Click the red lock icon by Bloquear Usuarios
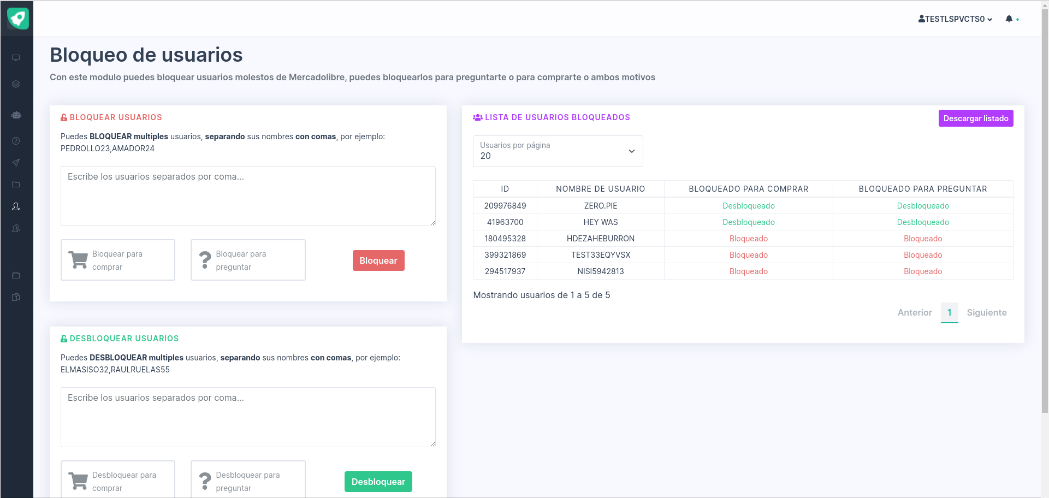The height and width of the screenshot is (498, 1049). point(64,117)
